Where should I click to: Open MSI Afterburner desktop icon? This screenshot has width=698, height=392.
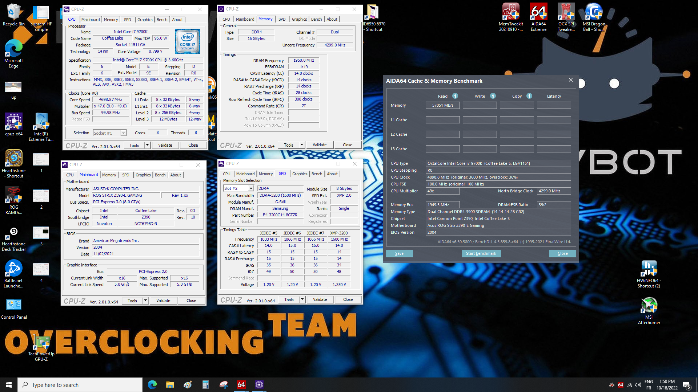[649, 311]
